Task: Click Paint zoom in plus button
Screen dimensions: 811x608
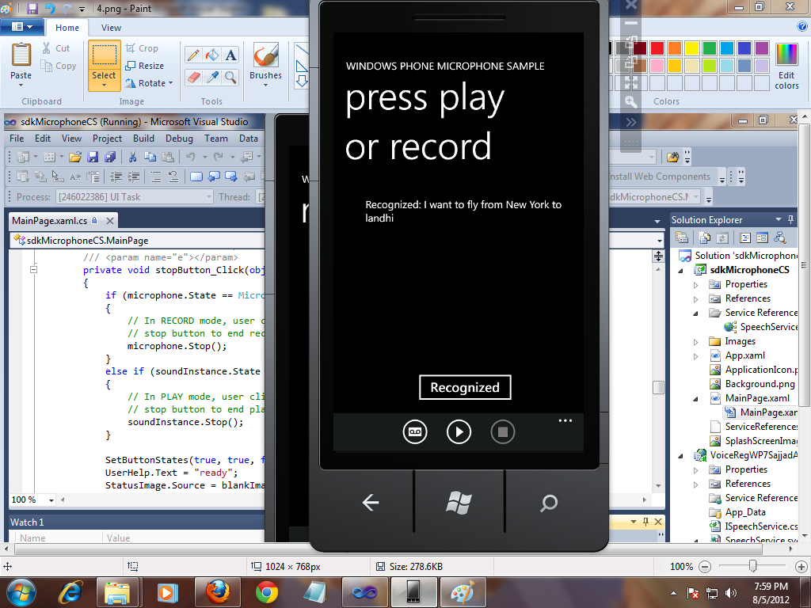Action: tap(801, 567)
